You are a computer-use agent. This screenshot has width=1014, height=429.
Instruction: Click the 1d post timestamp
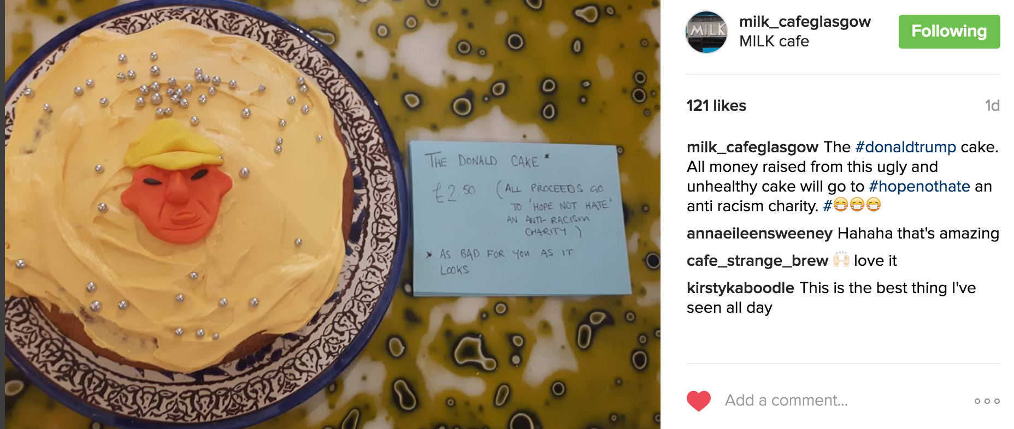click(x=992, y=106)
